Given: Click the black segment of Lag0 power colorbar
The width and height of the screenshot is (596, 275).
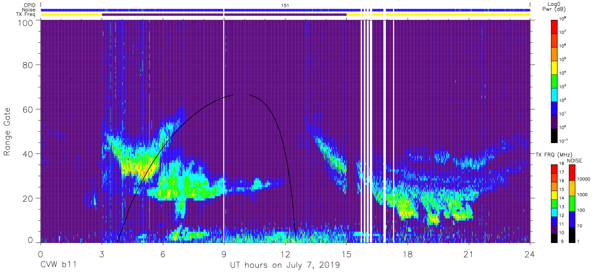Looking at the screenshot, I should click(554, 136).
